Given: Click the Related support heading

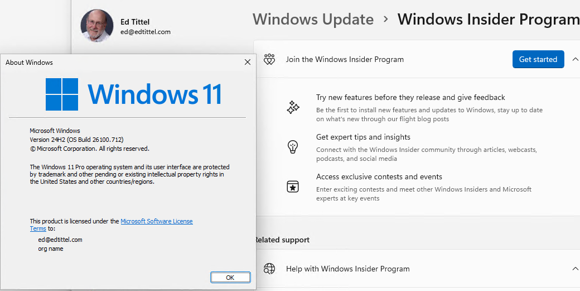Looking at the screenshot, I should click(x=282, y=240).
